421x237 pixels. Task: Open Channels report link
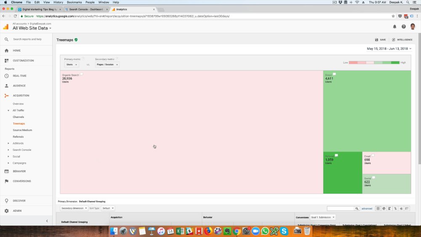tap(18, 117)
